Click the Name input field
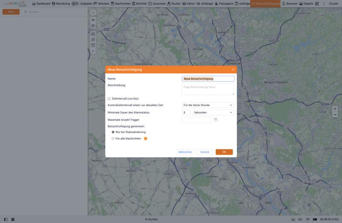 tap(208, 79)
